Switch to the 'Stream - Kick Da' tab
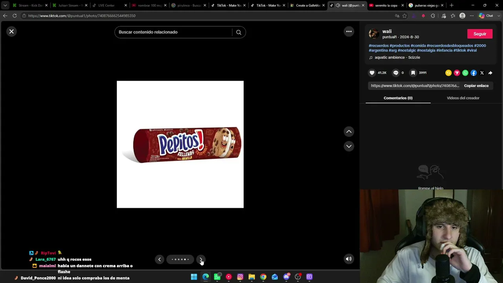503x283 pixels. (29, 6)
